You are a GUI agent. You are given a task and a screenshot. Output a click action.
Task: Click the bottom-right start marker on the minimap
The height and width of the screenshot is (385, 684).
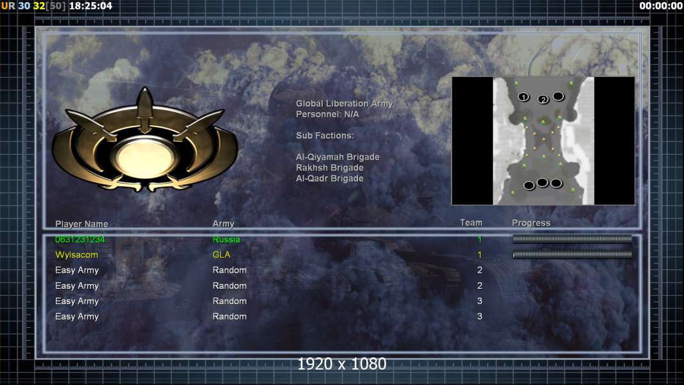click(x=556, y=183)
